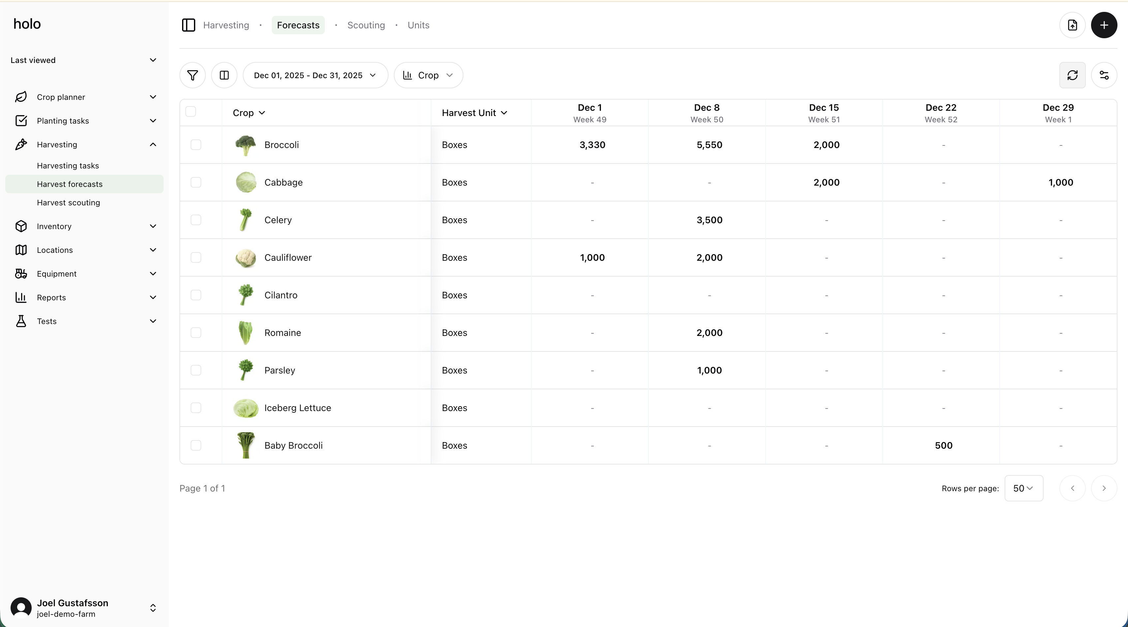Switch to the Units tab
1128x627 pixels.
pos(418,25)
